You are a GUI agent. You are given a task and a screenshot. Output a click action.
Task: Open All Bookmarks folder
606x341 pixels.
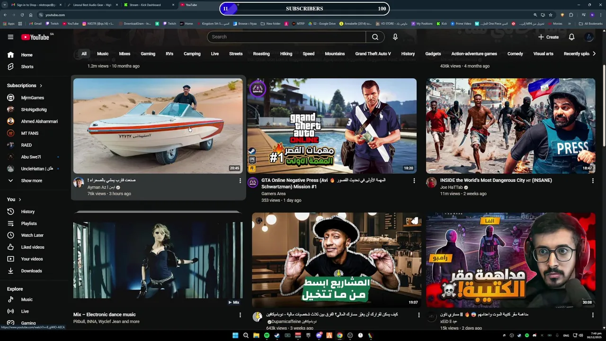[x=591, y=24]
